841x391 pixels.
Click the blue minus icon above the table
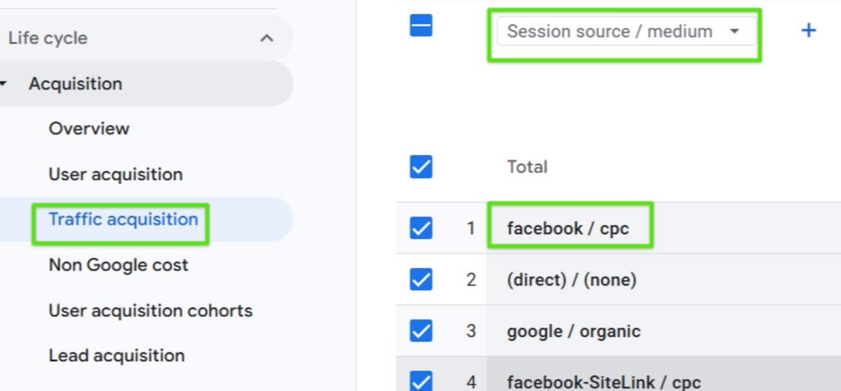coord(420,26)
